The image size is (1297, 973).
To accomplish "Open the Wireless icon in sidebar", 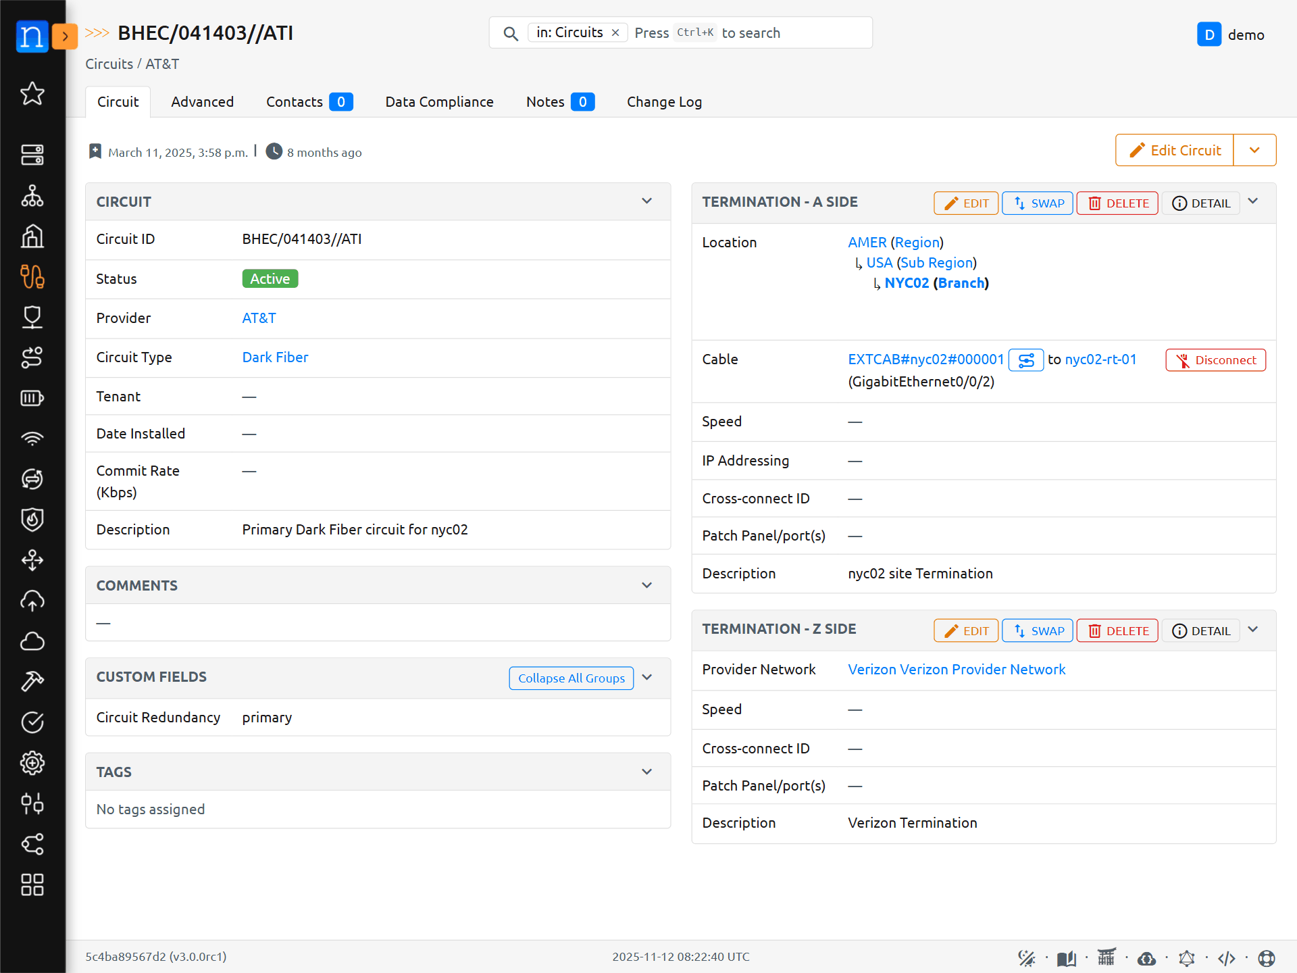I will pyautogui.click(x=32, y=439).
